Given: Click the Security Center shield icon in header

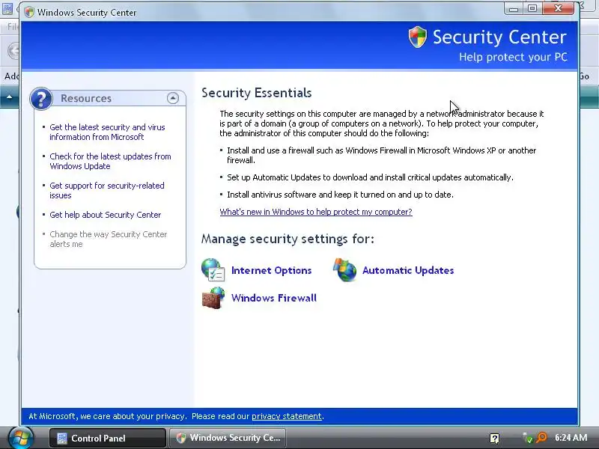Looking at the screenshot, I should 417,37.
